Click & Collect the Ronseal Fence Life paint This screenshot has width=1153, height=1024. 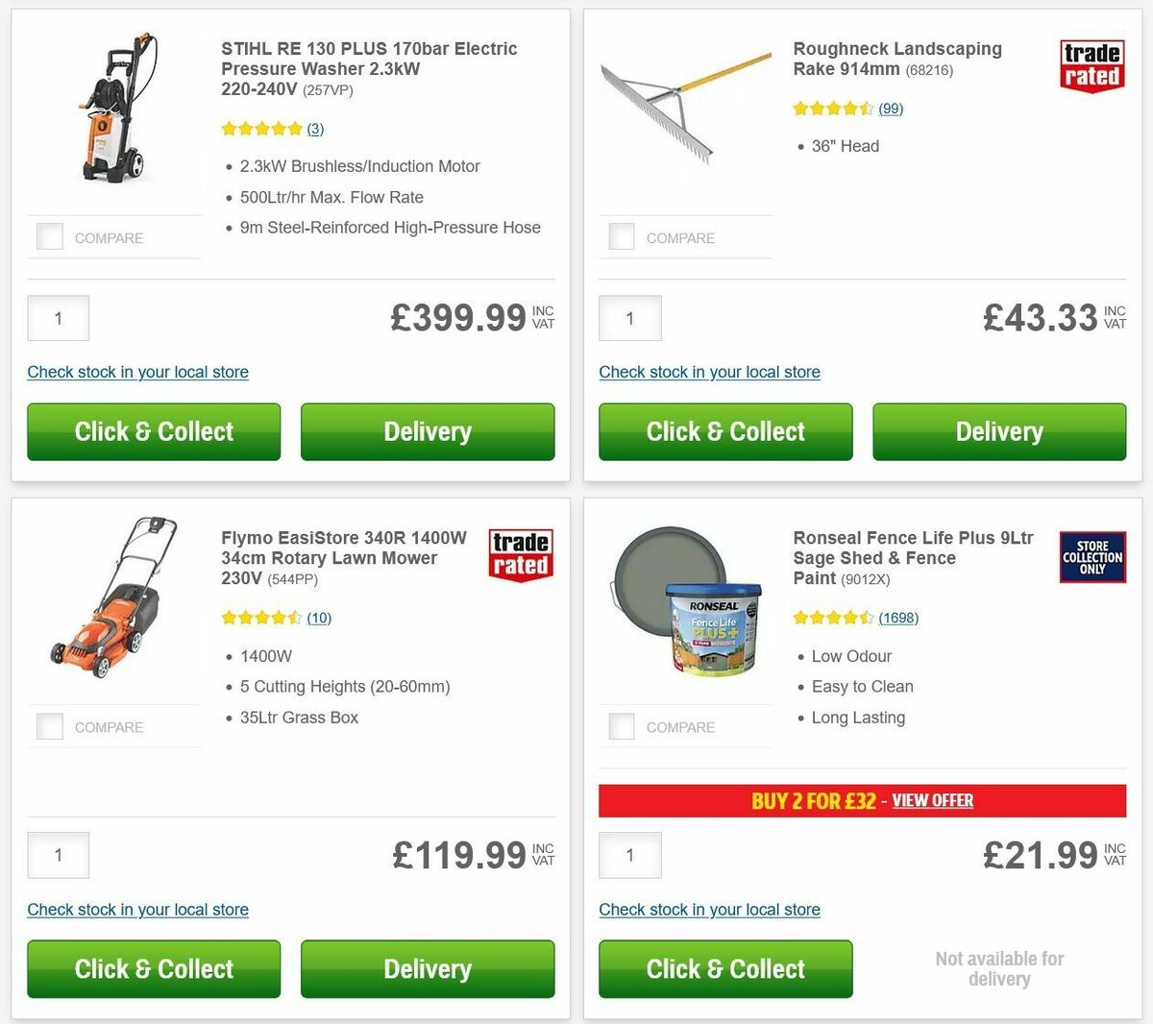(x=724, y=969)
